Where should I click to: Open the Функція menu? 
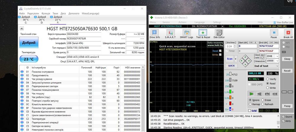(x=46, y=14)
